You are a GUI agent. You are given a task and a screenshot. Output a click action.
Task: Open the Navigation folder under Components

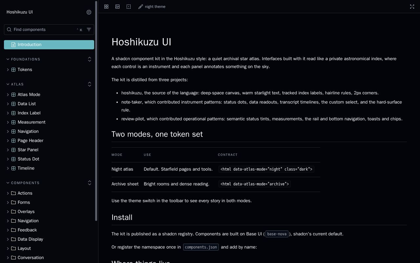pyautogui.click(x=49, y=221)
